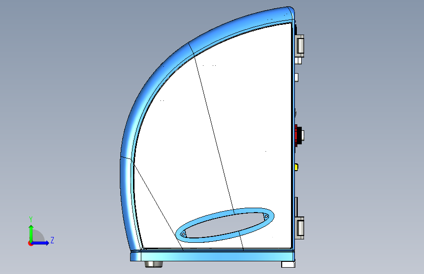Select the blue base plate

tap(213, 256)
